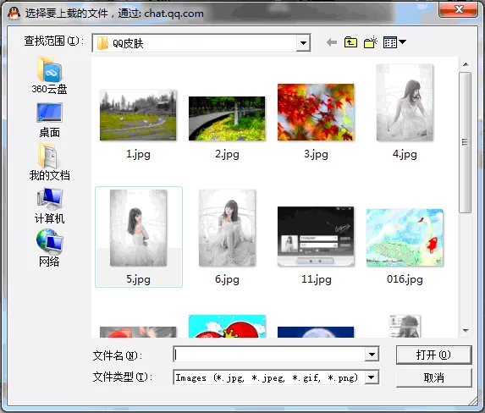
Task: Select the 6.jpg thumbnail
Action: point(227,228)
